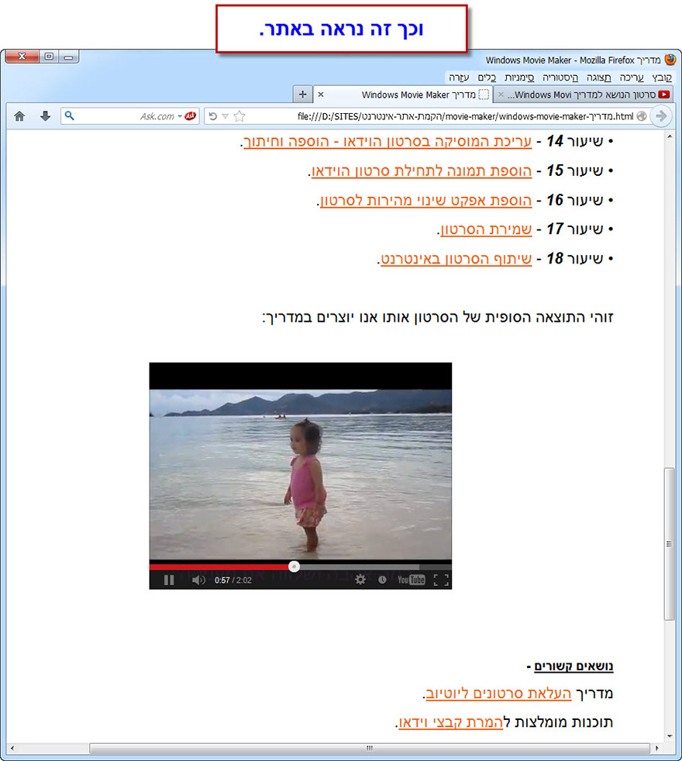Click the Firefox logo in title bar

(x=670, y=60)
